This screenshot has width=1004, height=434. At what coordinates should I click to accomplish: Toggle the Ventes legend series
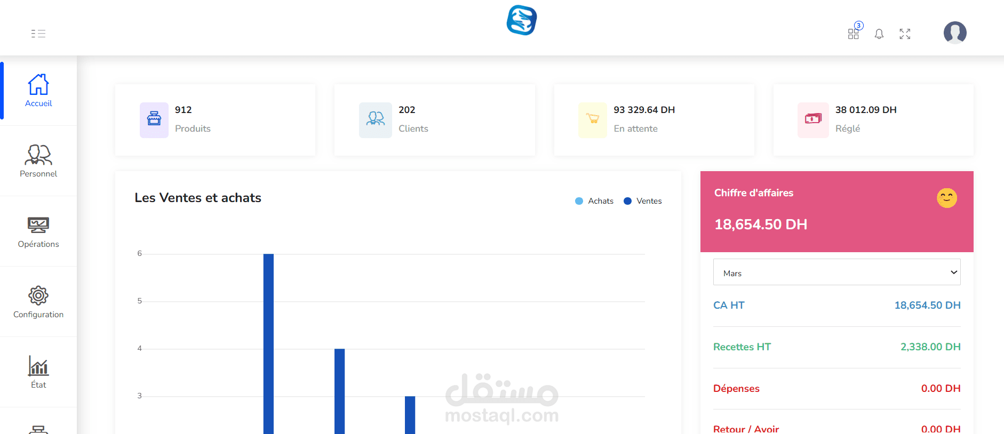(x=643, y=201)
